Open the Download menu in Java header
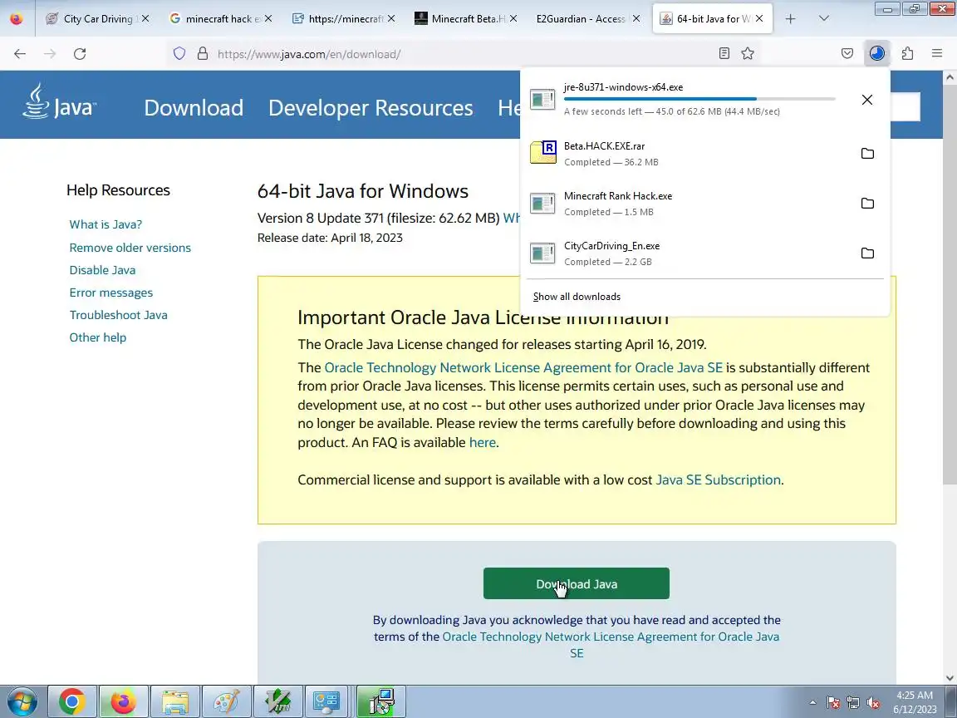This screenshot has width=957, height=718. pos(194,107)
